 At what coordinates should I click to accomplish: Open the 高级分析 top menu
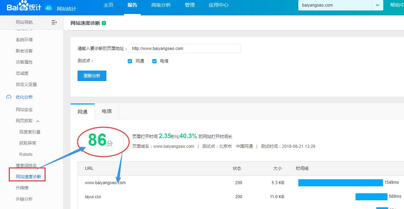click(x=161, y=5)
